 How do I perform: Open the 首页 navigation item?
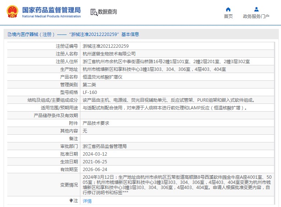(228, 17)
